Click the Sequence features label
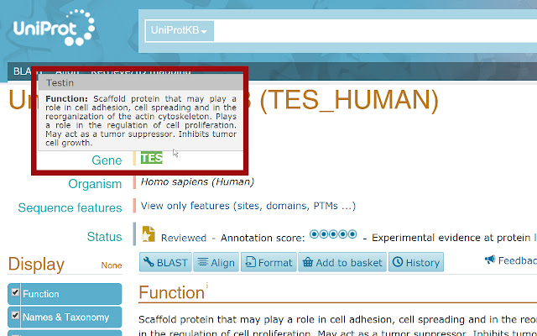Image resolution: width=537 pixels, height=336 pixels. tap(70, 207)
